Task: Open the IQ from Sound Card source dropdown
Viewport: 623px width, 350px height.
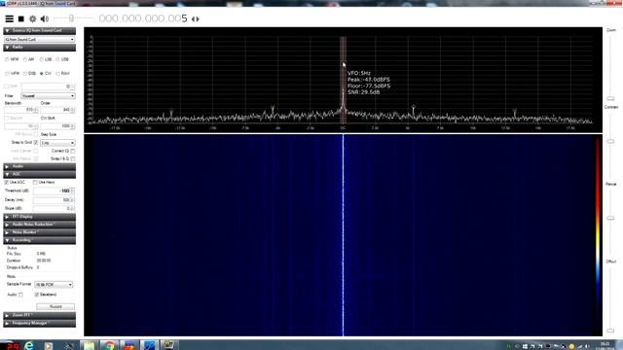Action: click(x=39, y=39)
